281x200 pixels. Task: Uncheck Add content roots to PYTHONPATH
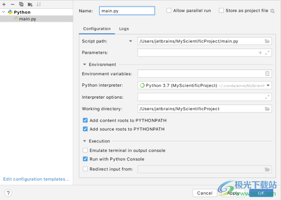pyautogui.click(x=85, y=120)
